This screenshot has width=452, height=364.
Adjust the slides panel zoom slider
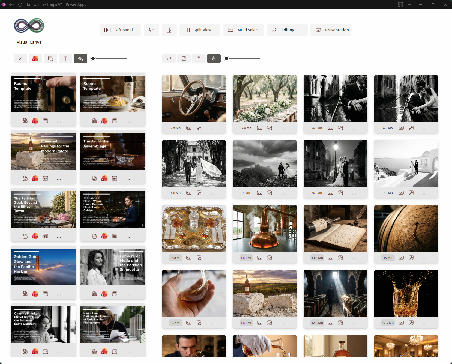click(109, 58)
